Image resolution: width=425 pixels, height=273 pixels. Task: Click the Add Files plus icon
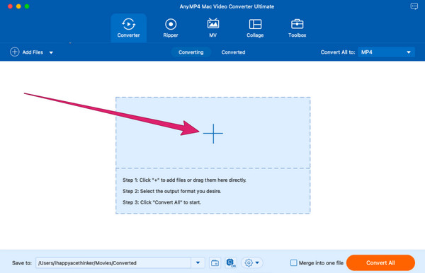(15, 52)
